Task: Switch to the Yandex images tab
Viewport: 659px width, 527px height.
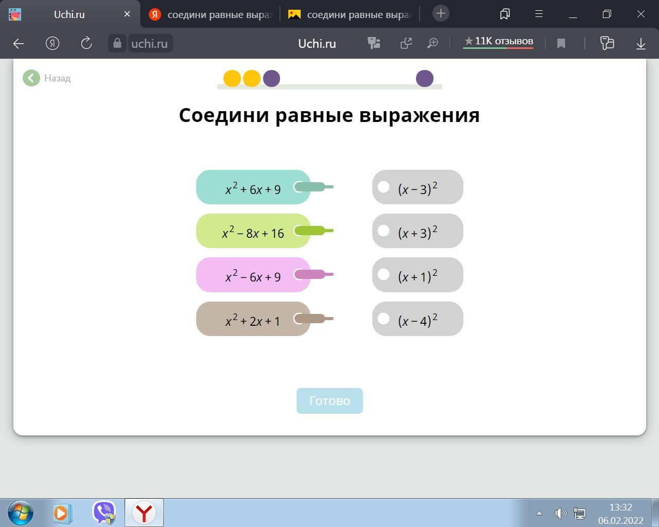Action: click(351, 14)
